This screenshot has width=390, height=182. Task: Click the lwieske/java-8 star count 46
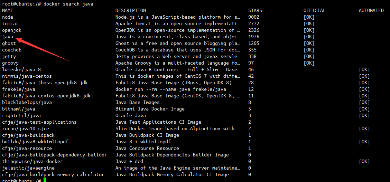[251, 69]
